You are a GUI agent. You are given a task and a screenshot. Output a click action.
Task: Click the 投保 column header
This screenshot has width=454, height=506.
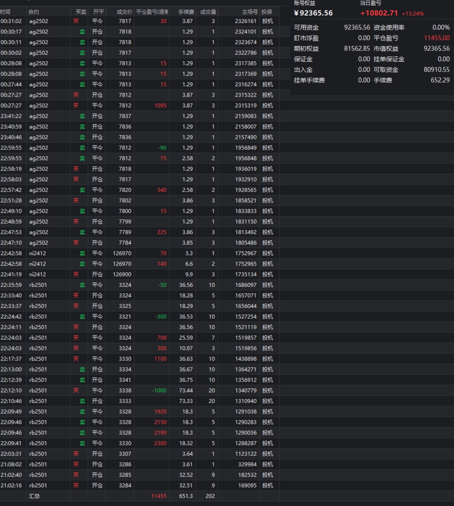click(267, 12)
